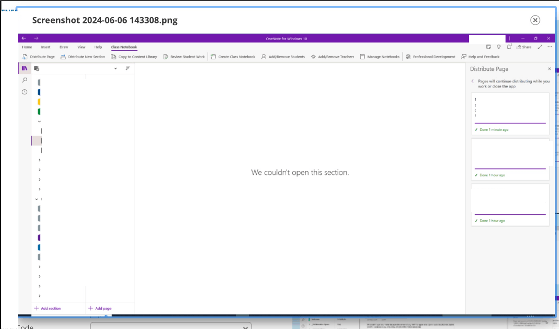
Task: Open the page sort icon
Action: coord(128,69)
